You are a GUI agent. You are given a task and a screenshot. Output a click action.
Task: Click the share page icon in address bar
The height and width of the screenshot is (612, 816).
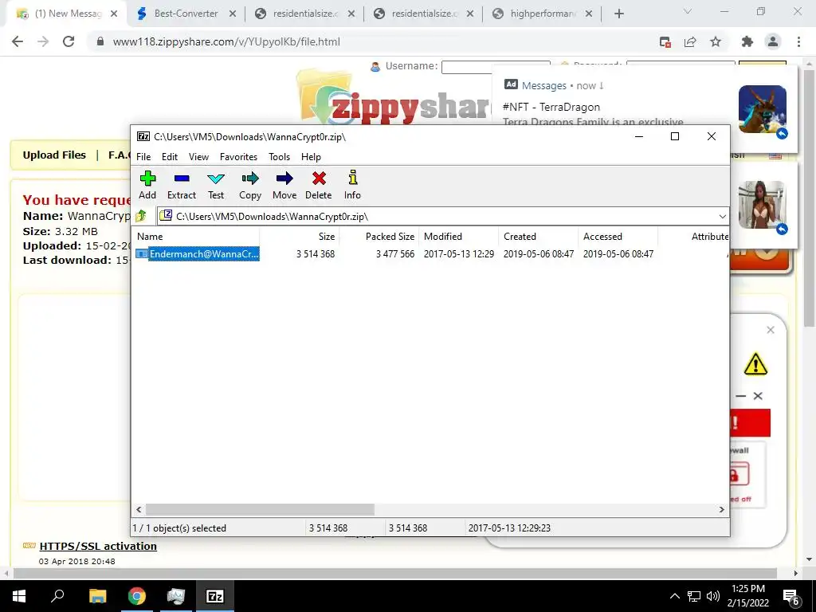click(690, 41)
